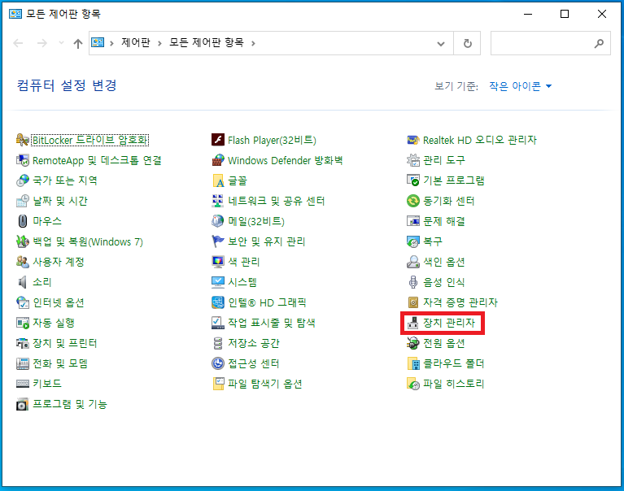Screen dimensions: 624x491
Task: Open the 글꼴 font icon
Action: 218,180
